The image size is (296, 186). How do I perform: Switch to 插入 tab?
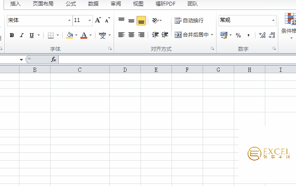point(15,4)
